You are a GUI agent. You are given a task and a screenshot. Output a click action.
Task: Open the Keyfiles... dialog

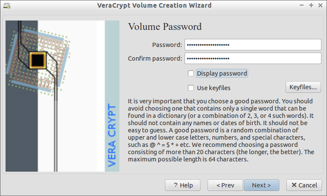303,87
